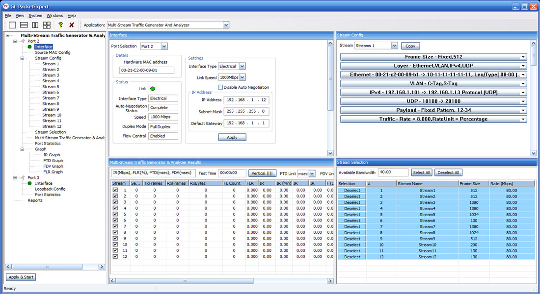Open the Link Speed dropdown
This screenshot has height=294, width=540.
tap(243, 77)
